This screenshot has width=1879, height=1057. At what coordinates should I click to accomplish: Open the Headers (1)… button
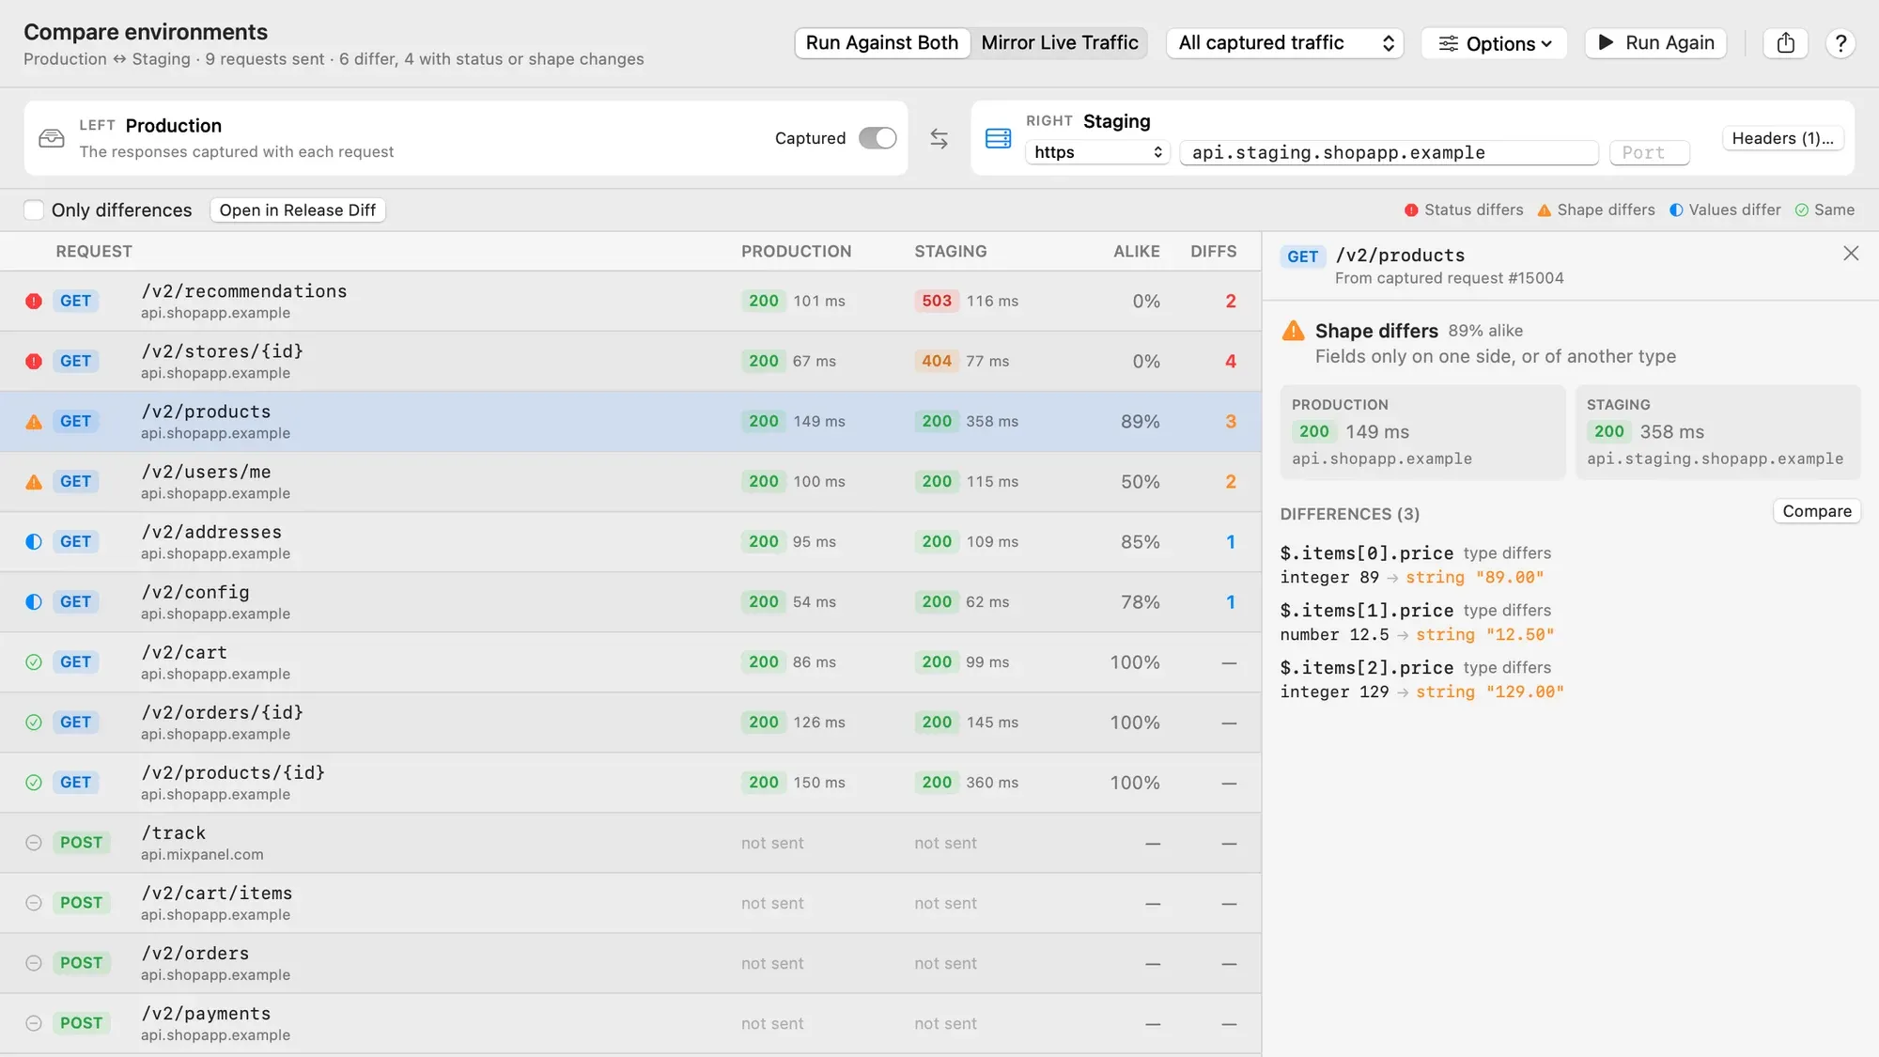pyautogui.click(x=1782, y=138)
